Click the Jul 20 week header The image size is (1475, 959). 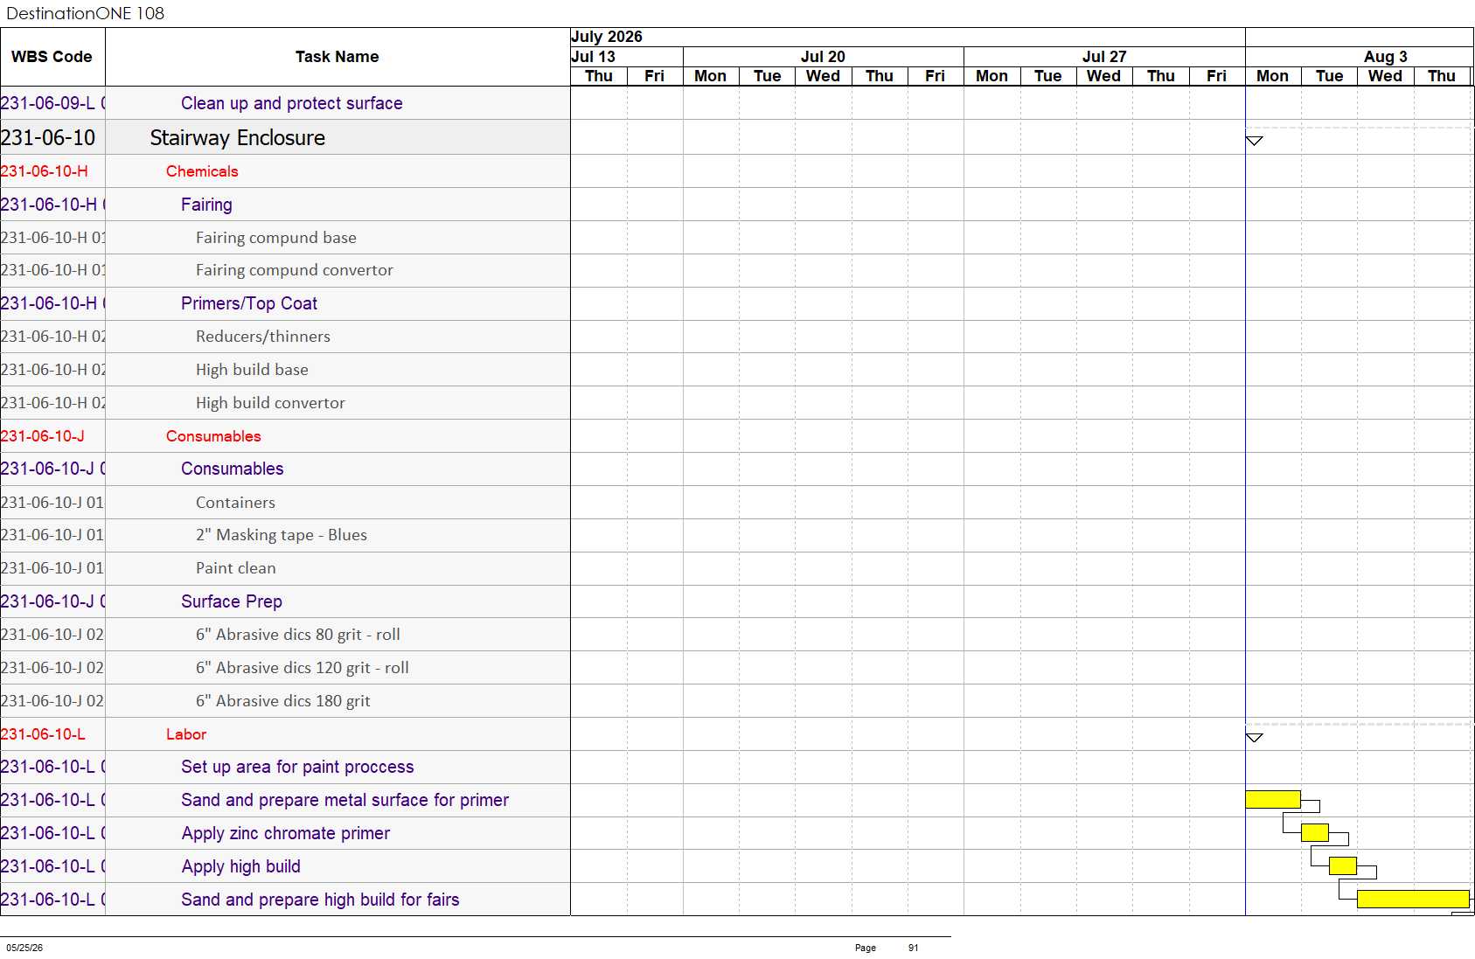pos(823,57)
